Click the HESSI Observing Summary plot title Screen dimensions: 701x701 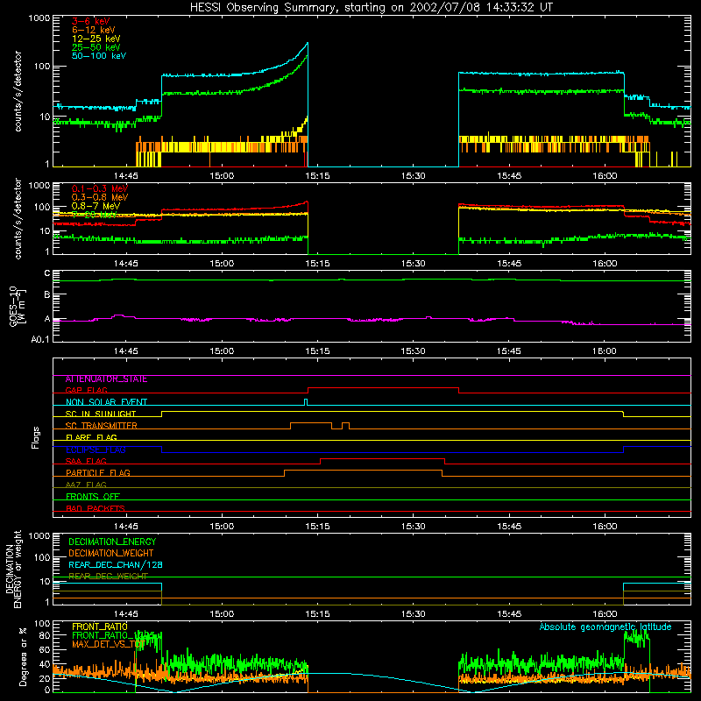point(371,8)
